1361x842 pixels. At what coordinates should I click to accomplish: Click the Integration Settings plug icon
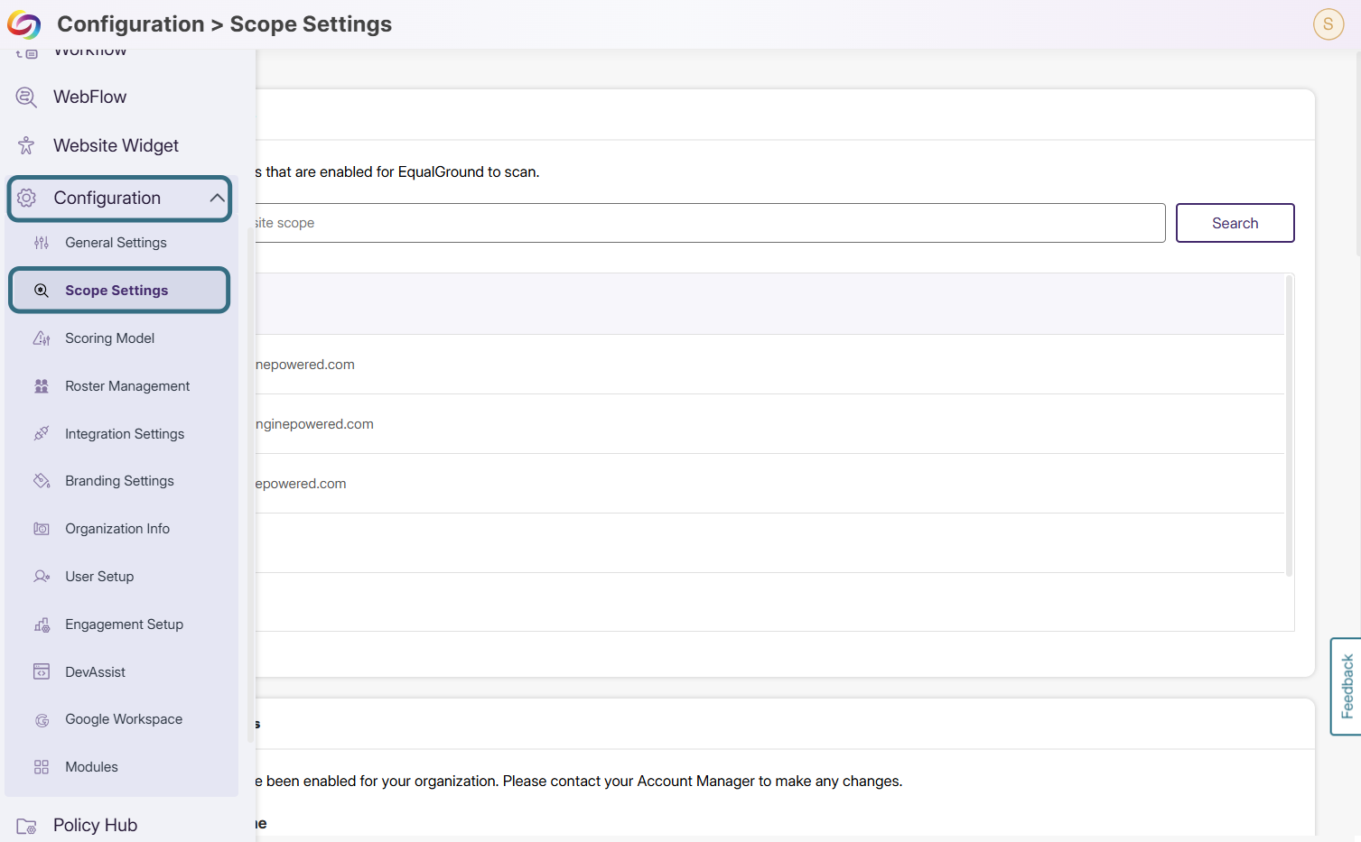click(x=42, y=433)
